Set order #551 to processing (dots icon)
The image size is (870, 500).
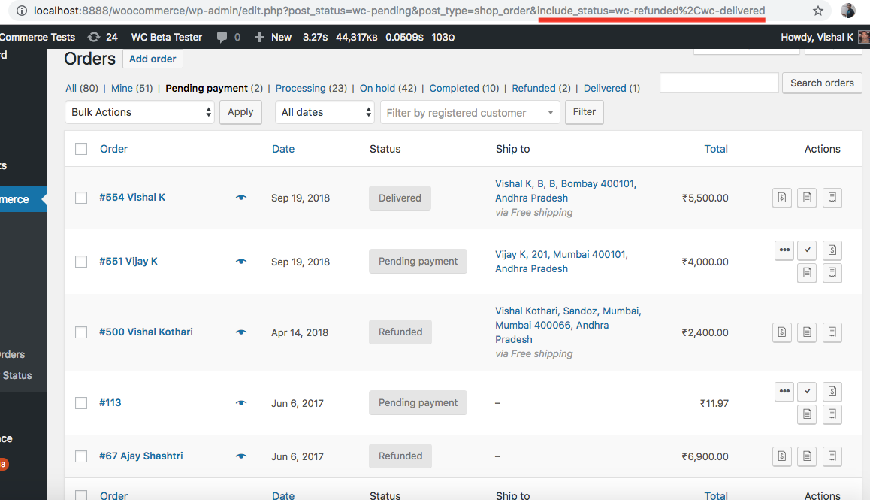point(784,250)
